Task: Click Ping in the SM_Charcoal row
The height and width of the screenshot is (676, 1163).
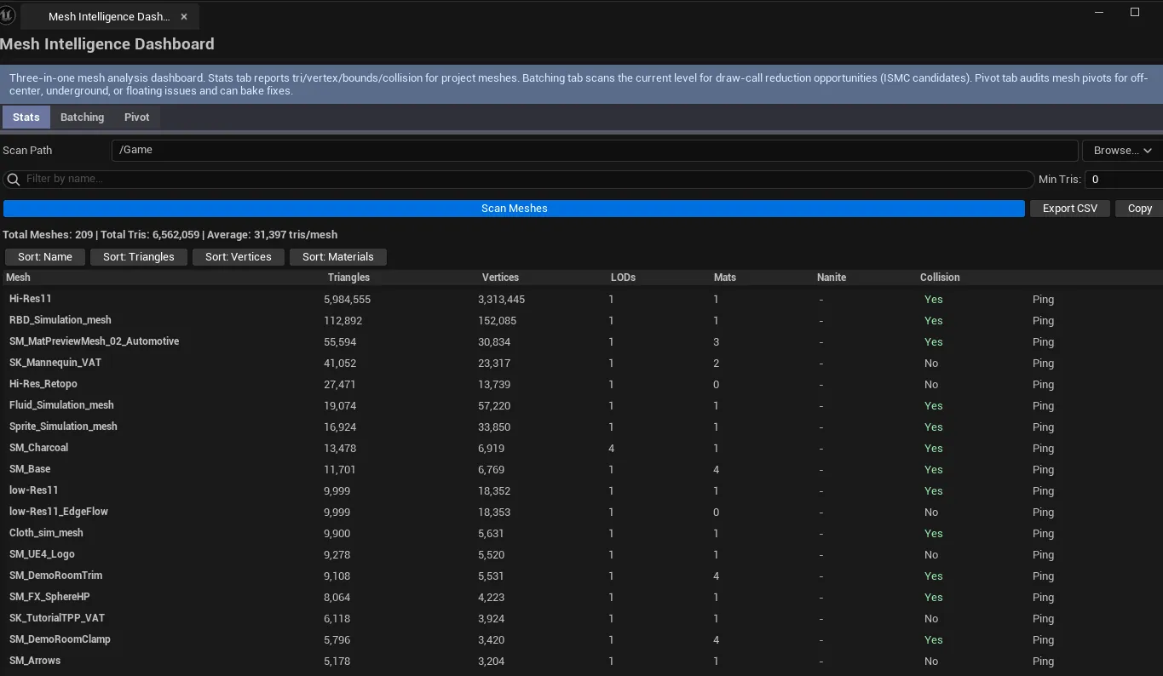Action: pos(1043,449)
